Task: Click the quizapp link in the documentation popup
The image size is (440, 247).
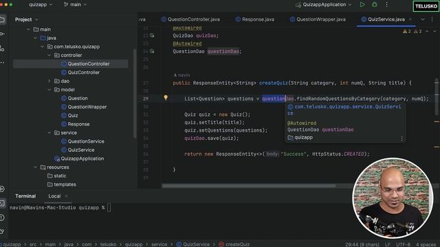Action: point(303,137)
